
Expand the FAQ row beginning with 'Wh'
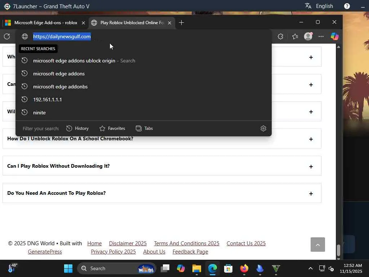coord(311,57)
